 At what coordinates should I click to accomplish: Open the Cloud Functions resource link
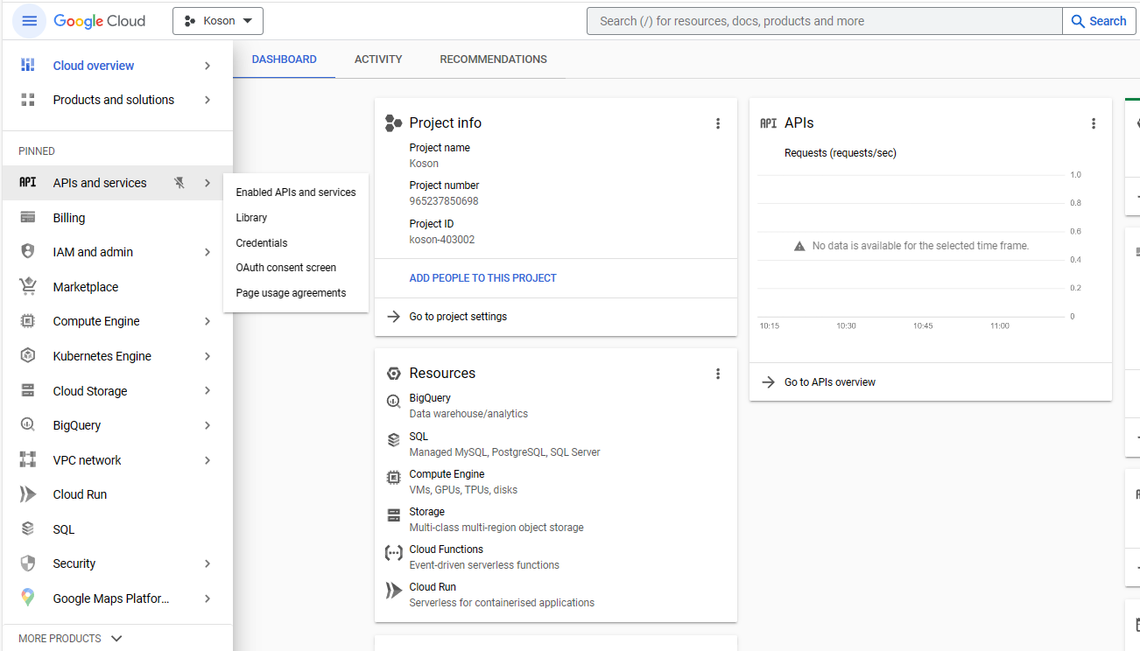[x=447, y=549]
